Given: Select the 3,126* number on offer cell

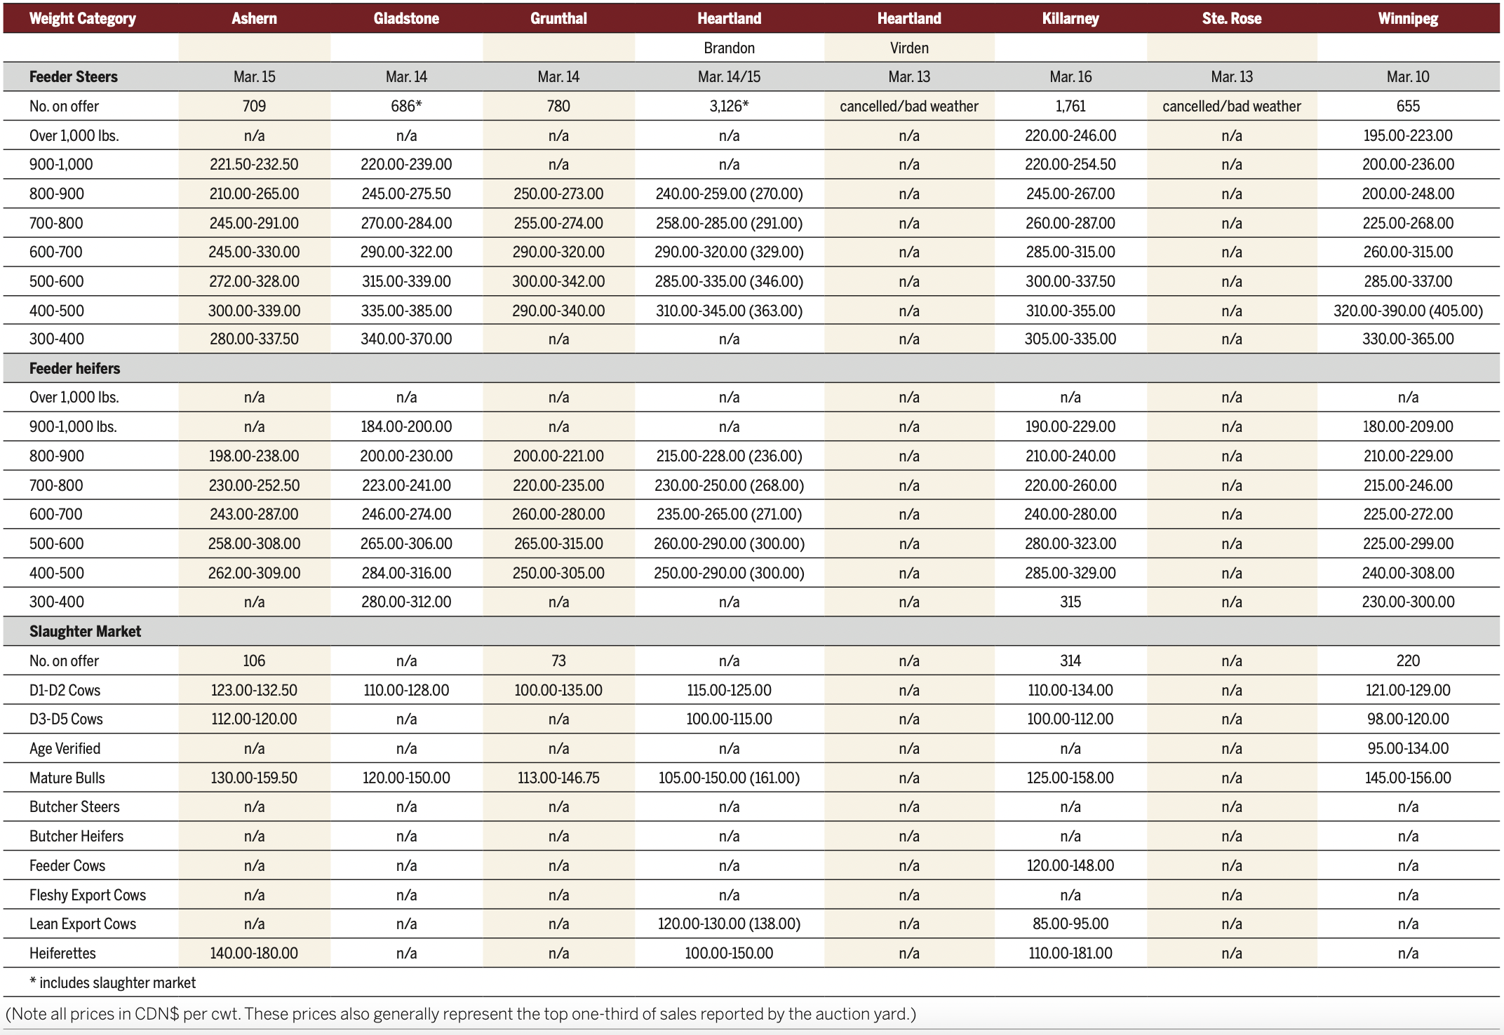Looking at the screenshot, I should (x=729, y=106).
